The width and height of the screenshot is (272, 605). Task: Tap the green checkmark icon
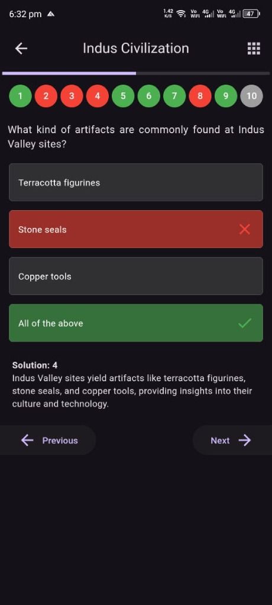point(245,323)
